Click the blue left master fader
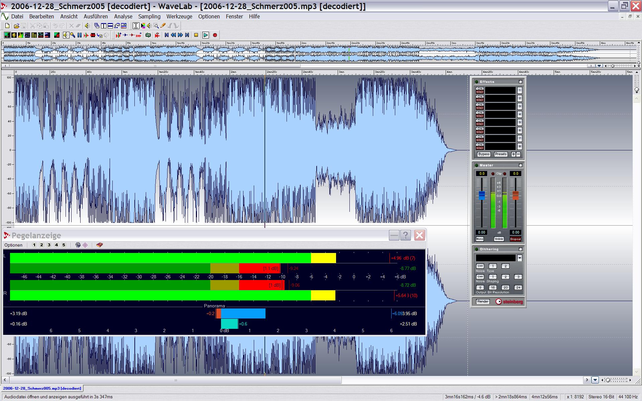 pos(482,195)
